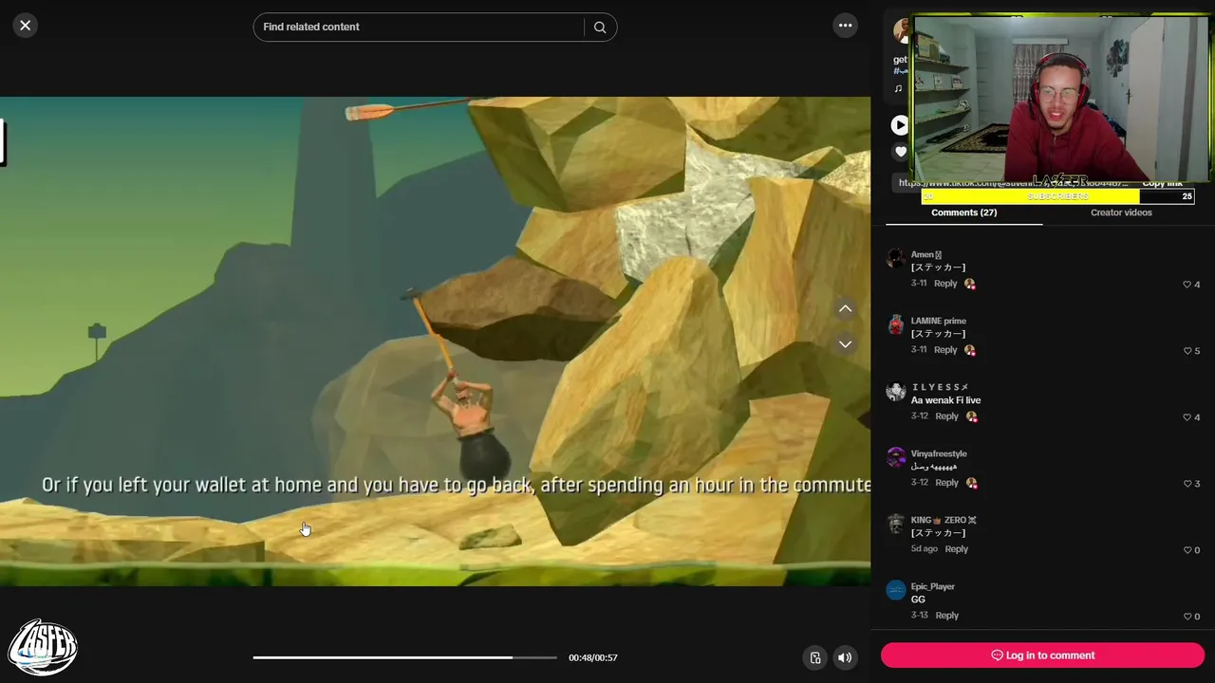1215x683 pixels.
Task: Click the gameplay video to pause
Action: [435, 341]
